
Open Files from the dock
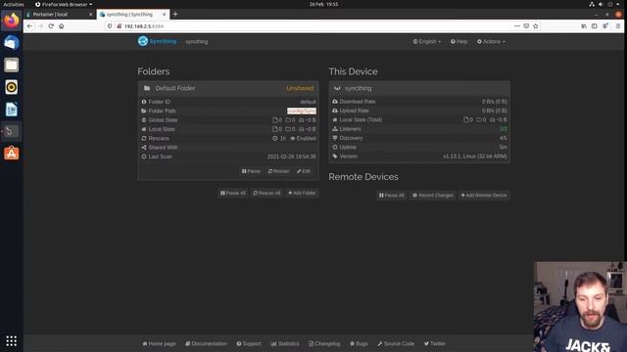[x=11, y=65]
